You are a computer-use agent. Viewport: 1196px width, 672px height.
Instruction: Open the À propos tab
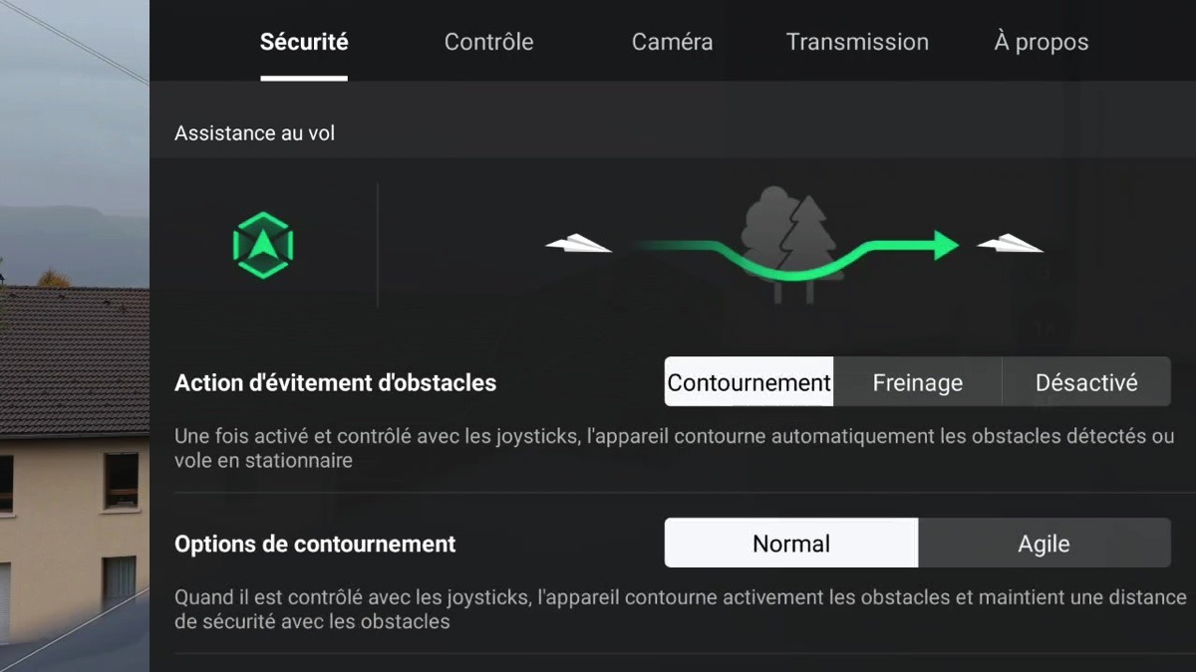[x=1042, y=42]
